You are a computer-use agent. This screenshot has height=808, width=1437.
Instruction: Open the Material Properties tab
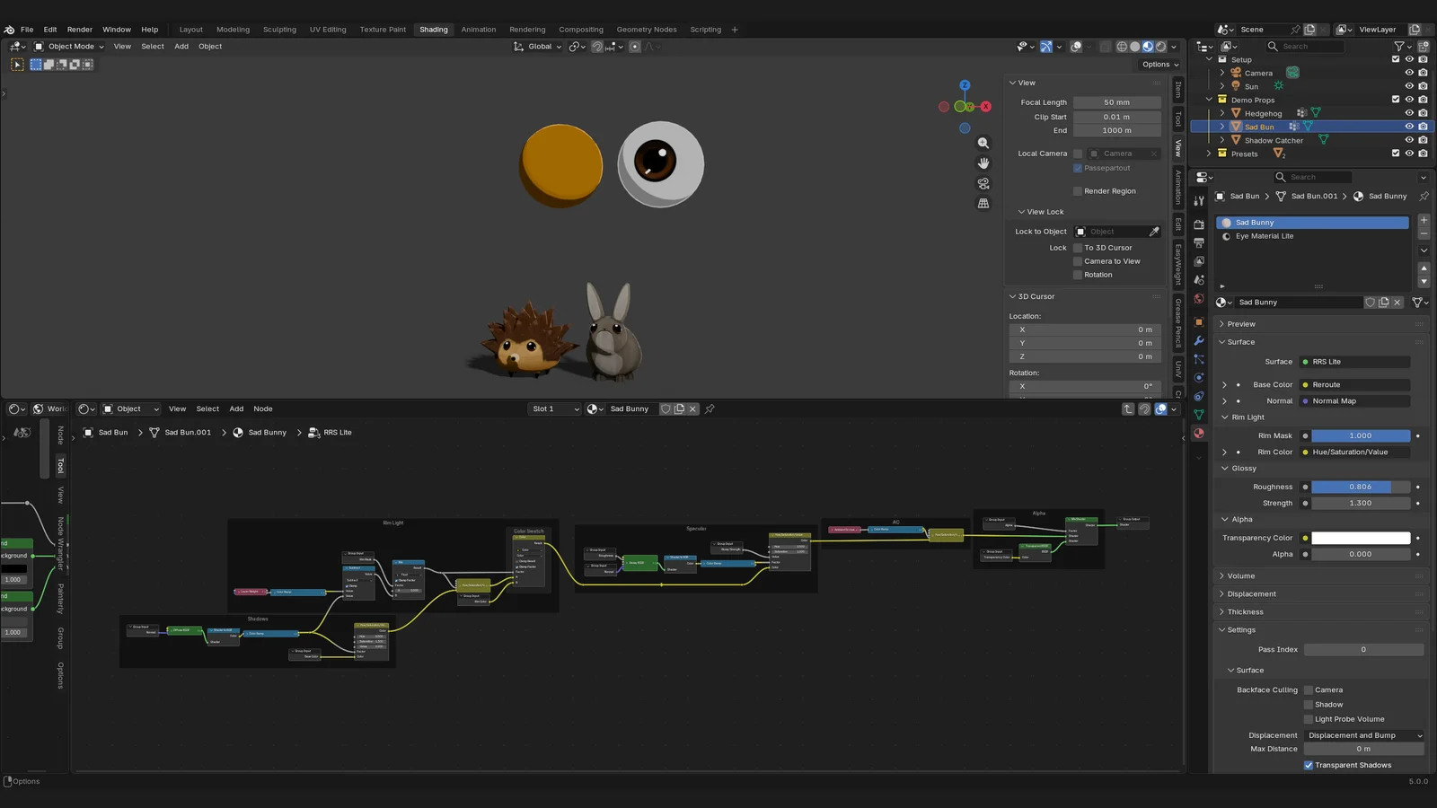[1199, 434]
